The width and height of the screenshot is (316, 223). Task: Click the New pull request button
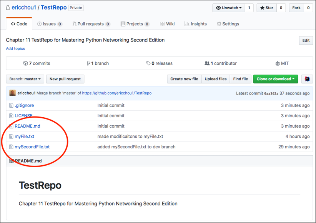pos(65,79)
